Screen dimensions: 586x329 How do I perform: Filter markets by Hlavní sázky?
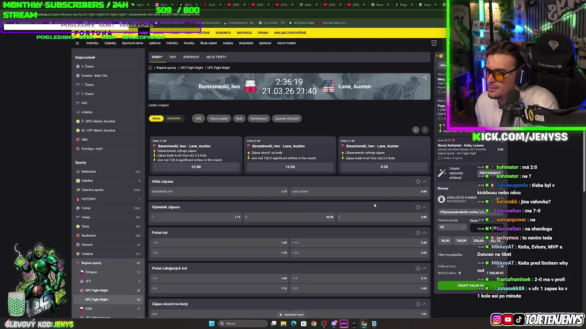coord(219,118)
